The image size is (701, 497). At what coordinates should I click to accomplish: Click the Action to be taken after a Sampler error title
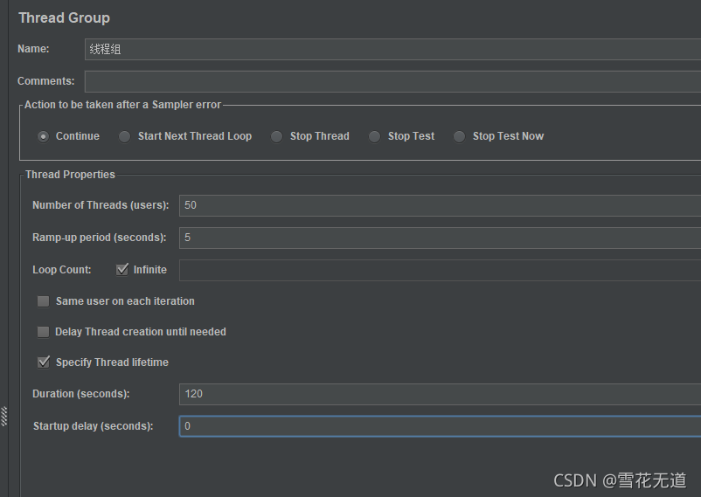pos(122,105)
